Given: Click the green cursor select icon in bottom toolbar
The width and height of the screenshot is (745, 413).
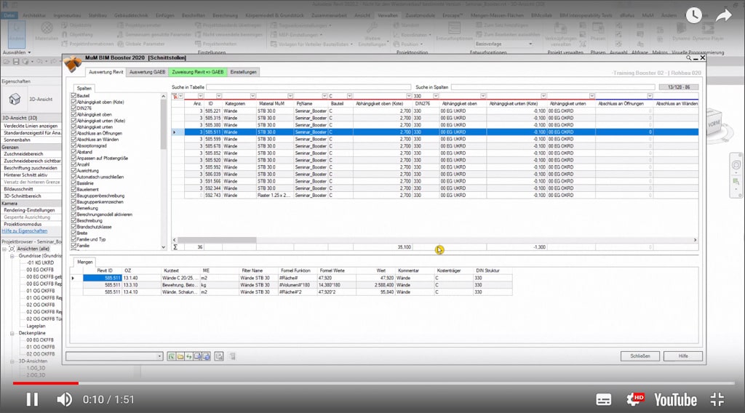Looking at the screenshot, I should [x=172, y=356].
